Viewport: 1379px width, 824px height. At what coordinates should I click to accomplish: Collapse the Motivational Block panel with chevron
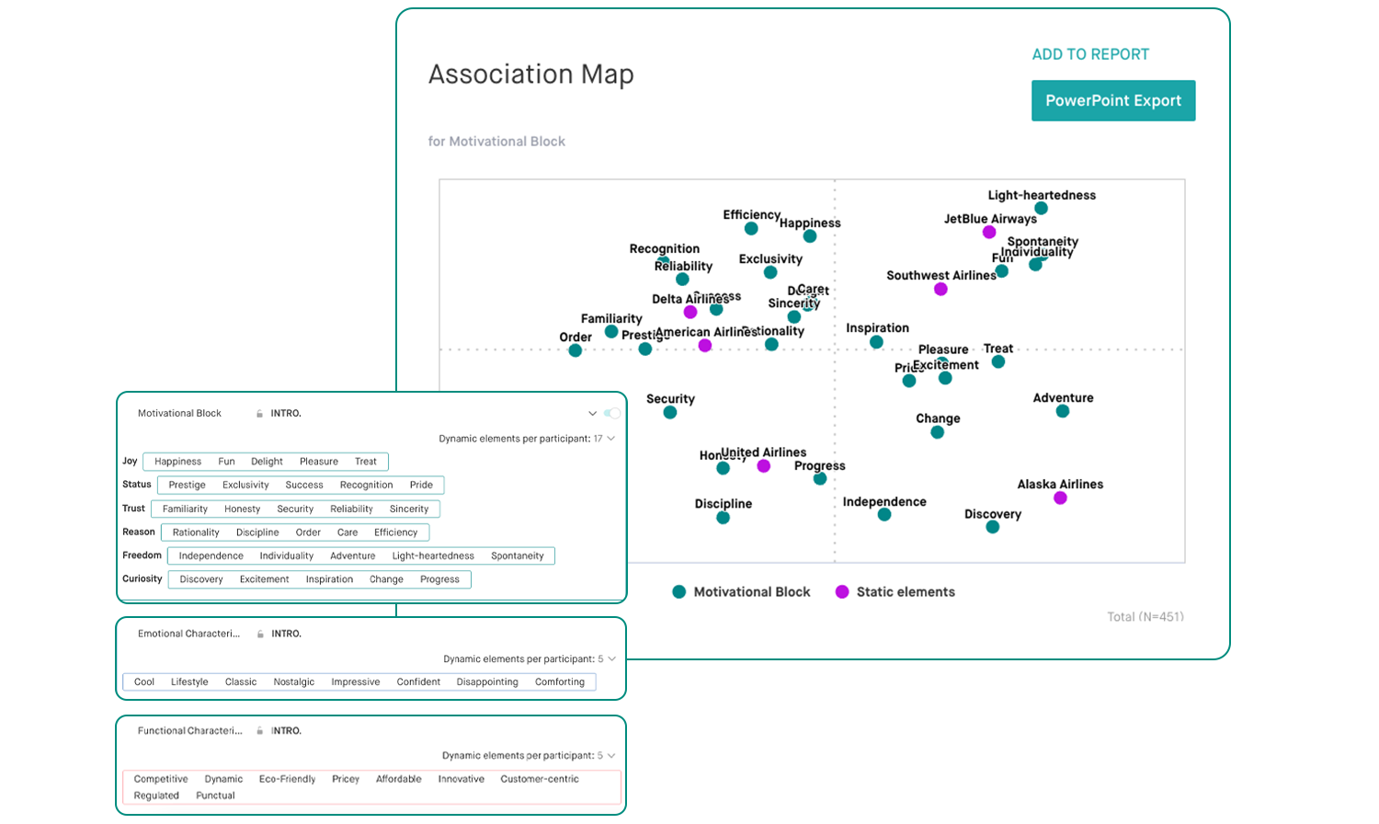coord(593,414)
